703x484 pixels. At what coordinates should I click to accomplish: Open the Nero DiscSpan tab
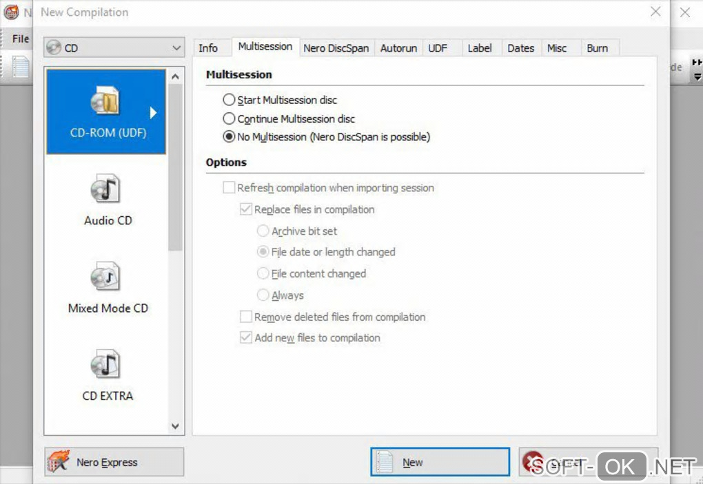336,48
